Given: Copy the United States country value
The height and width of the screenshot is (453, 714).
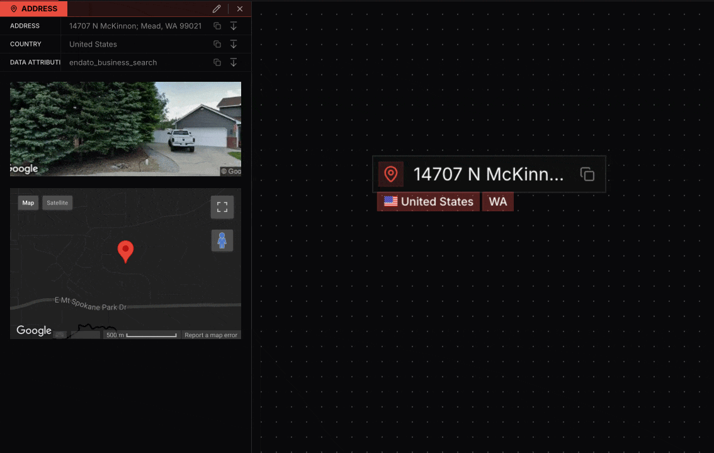Looking at the screenshot, I should (217, 44).
